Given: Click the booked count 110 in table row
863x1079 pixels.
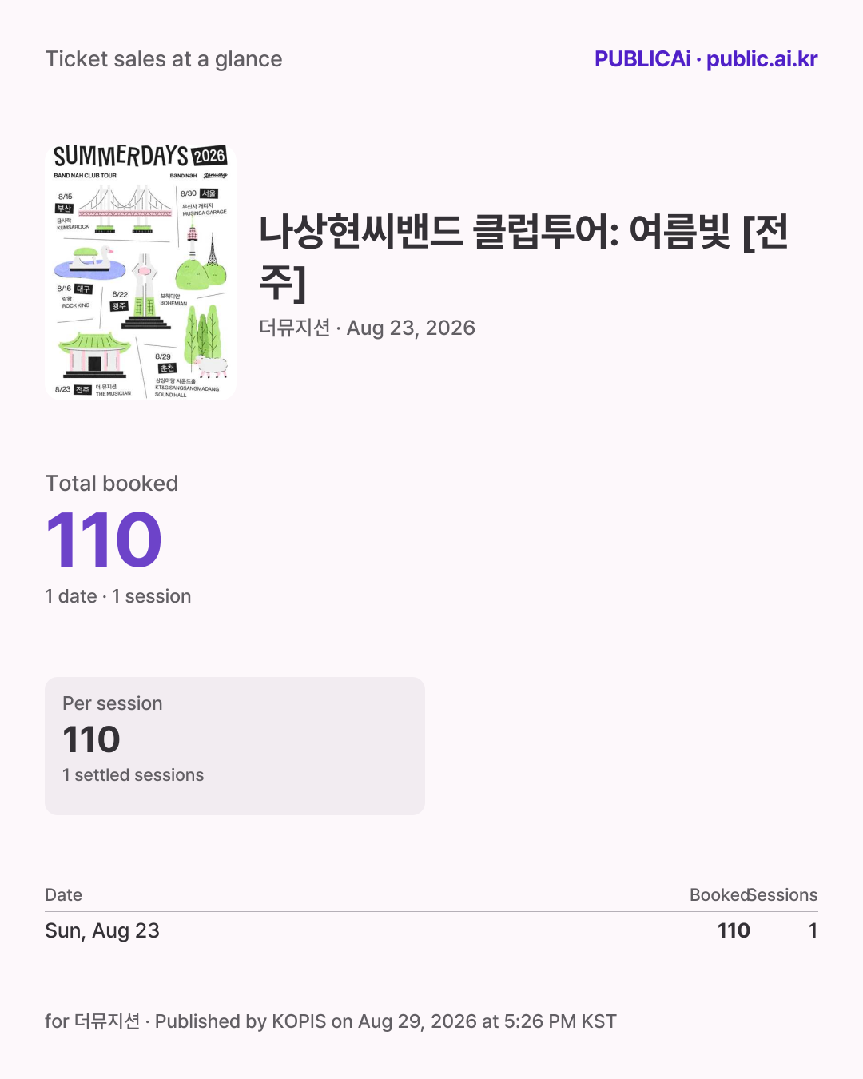Looking at the screenshot, I should coord(734,930).
